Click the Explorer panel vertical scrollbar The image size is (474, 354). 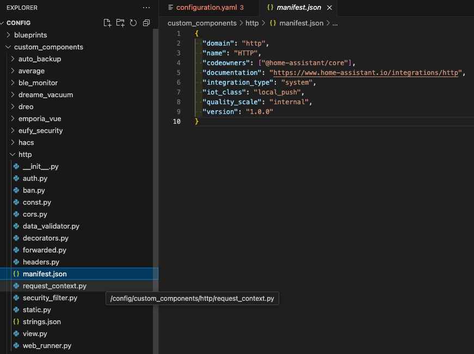point(156,191)
